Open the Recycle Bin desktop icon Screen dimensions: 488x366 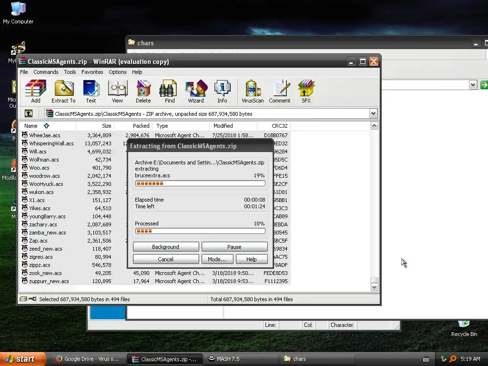point(464,329)
